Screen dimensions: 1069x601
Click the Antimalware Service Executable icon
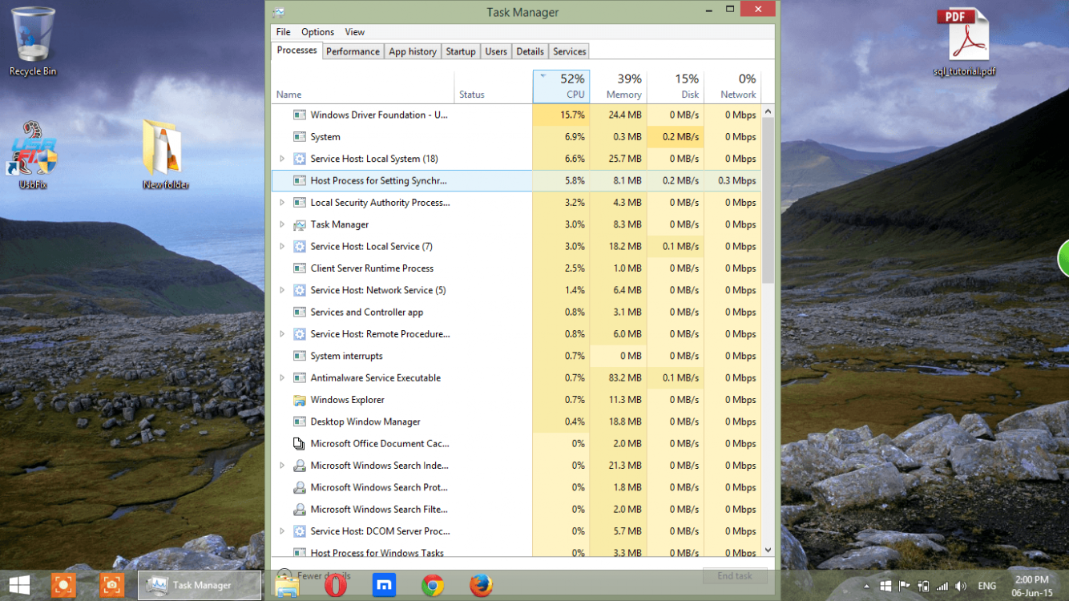point(299,377)
